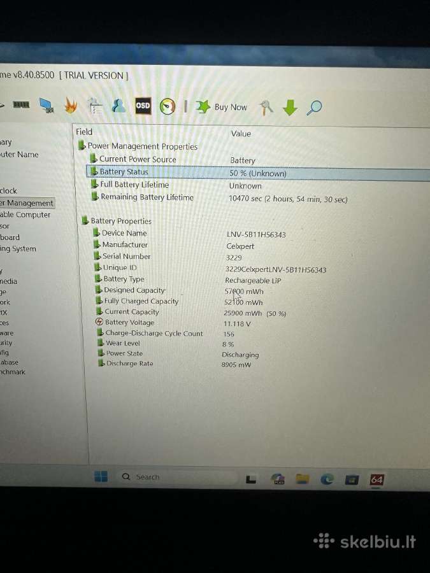Select the Operating System tree entry
The image size is (430, 573).
pyautogui.click(x=18, y=249)
